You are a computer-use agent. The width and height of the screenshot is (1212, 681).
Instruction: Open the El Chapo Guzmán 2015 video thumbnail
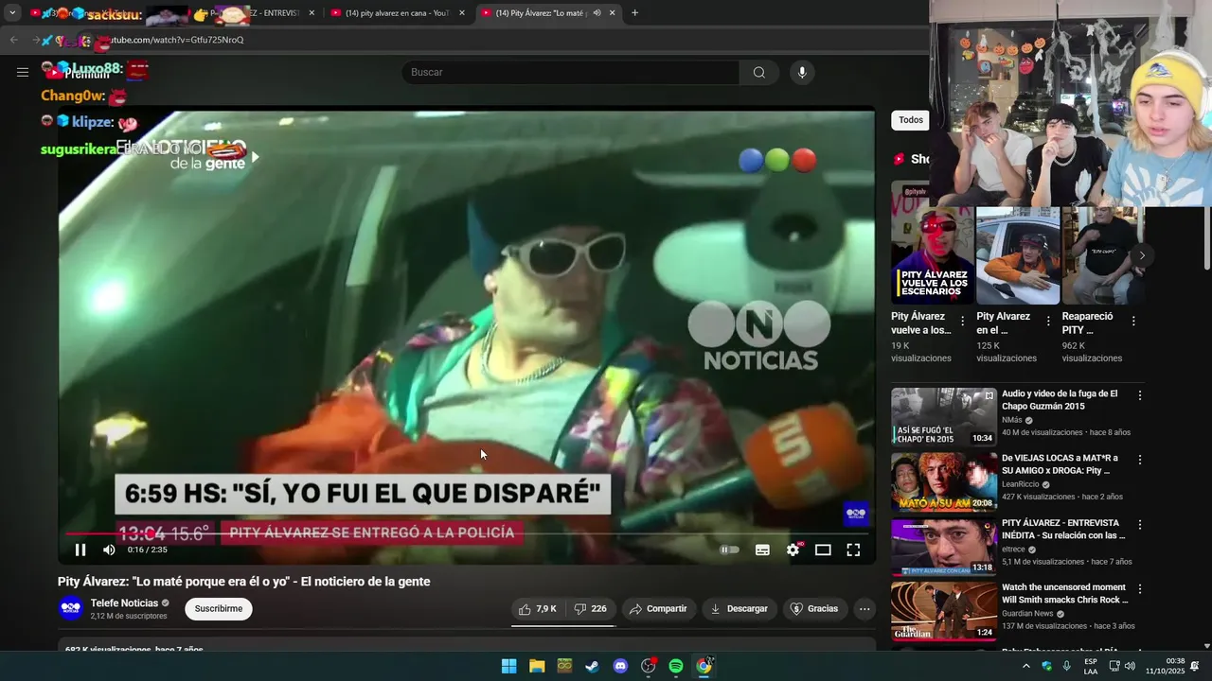tap(944, 416)
